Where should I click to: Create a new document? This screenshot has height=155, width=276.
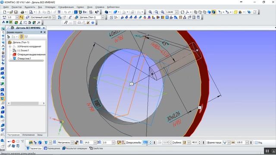[x=5, y=12]
